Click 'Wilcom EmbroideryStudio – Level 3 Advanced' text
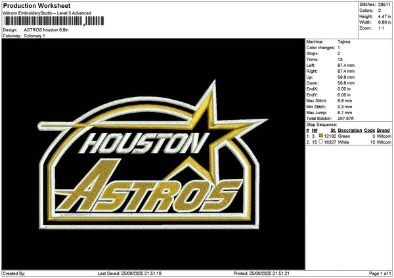This screenshot has width=394, height=278. point(47,13)
